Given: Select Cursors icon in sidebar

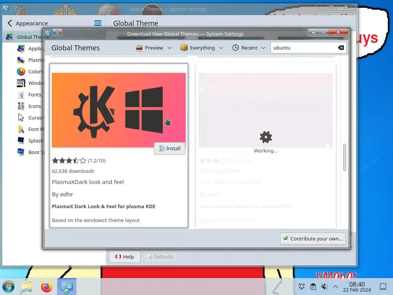Looking at the screenshot, I should coord(21,118).
